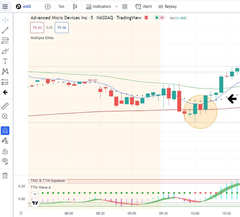Click the 0.00 indicator scale label
240x217 pixels.
click(22, 199)
